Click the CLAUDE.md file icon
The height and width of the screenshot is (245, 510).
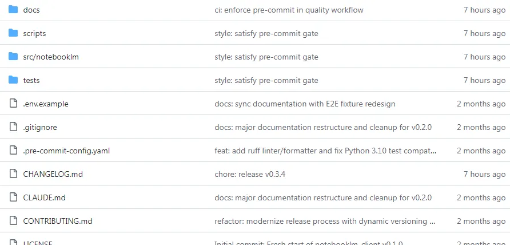point(14,197)
